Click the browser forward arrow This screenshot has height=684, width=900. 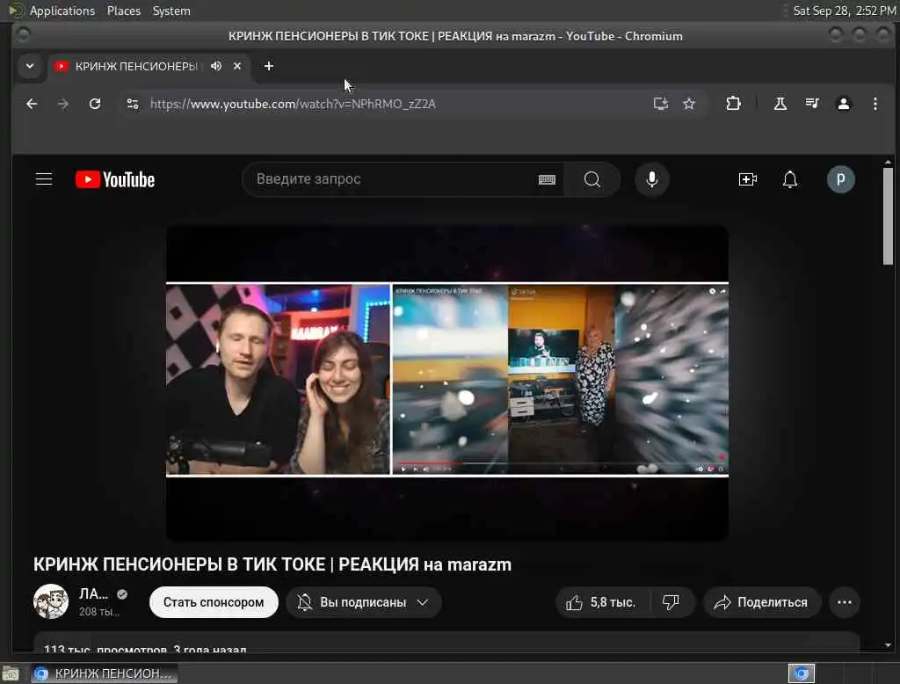63,104
